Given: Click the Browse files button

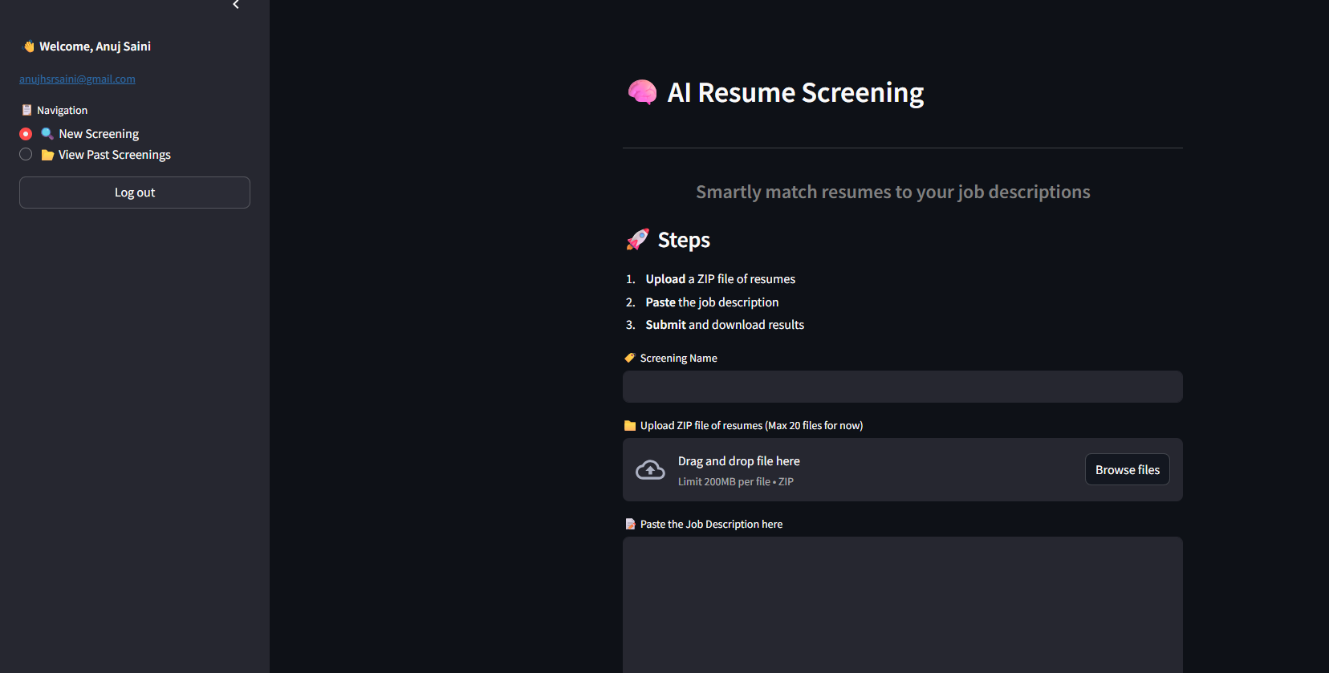Looking at the screenshot, I should pos(1128,469).
